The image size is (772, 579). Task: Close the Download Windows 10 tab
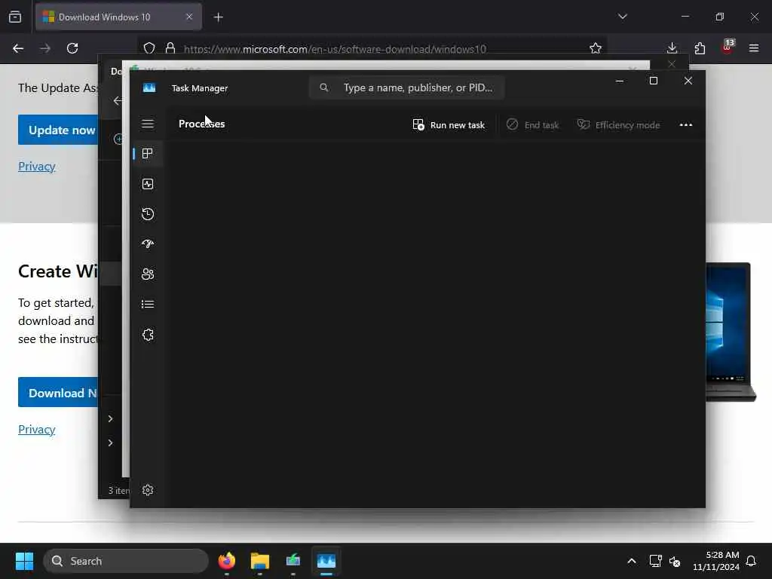[189, 17]
